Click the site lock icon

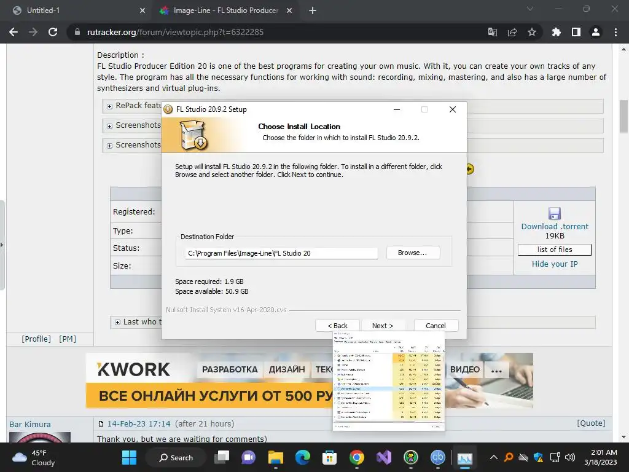[x=77, y=32]
